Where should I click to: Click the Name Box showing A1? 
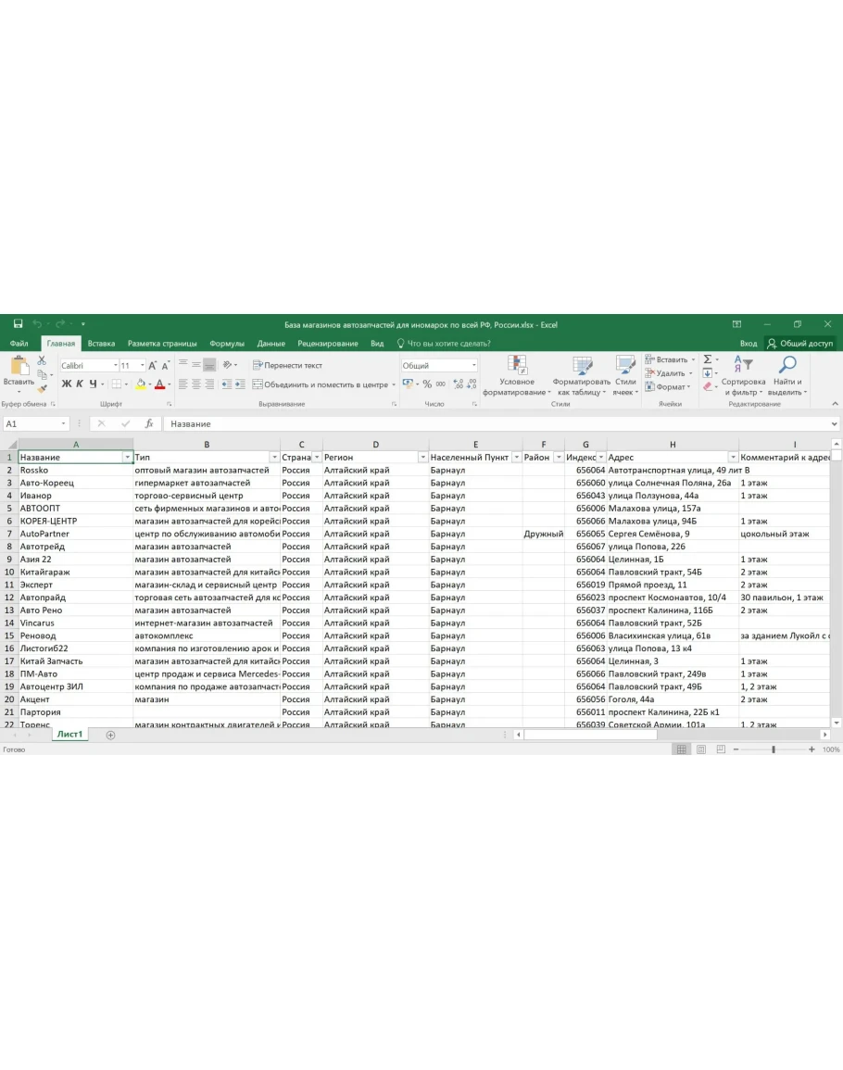pos(35,423)
